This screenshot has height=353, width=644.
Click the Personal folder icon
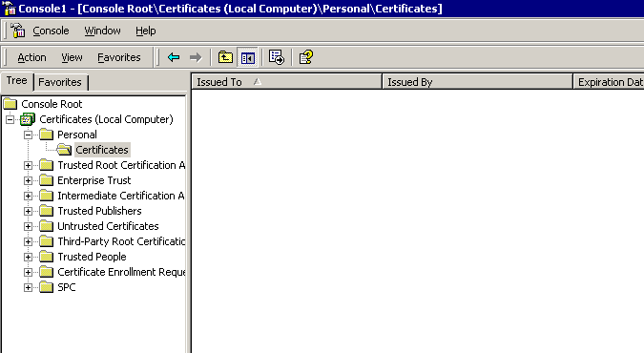(46, 135)
